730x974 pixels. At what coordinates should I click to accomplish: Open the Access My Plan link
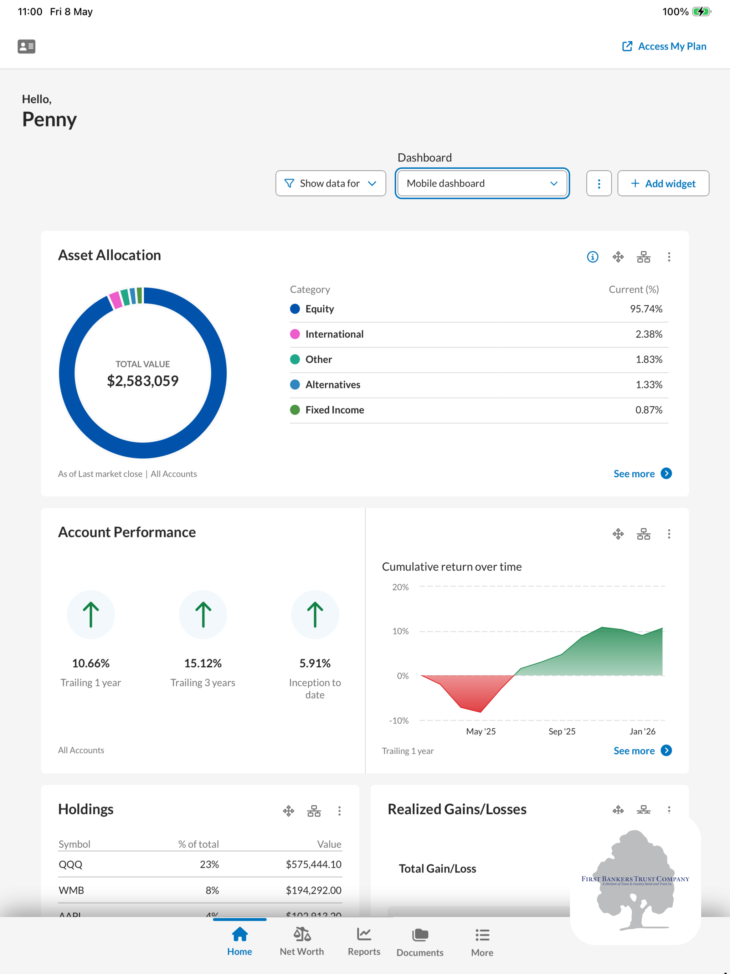(664, 46)
